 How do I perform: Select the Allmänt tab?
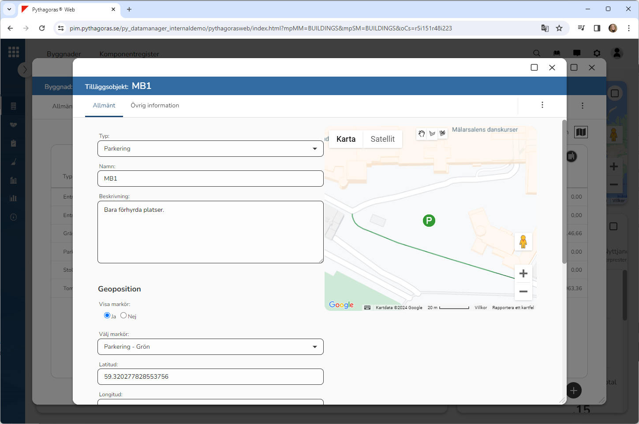coord(104,106)
